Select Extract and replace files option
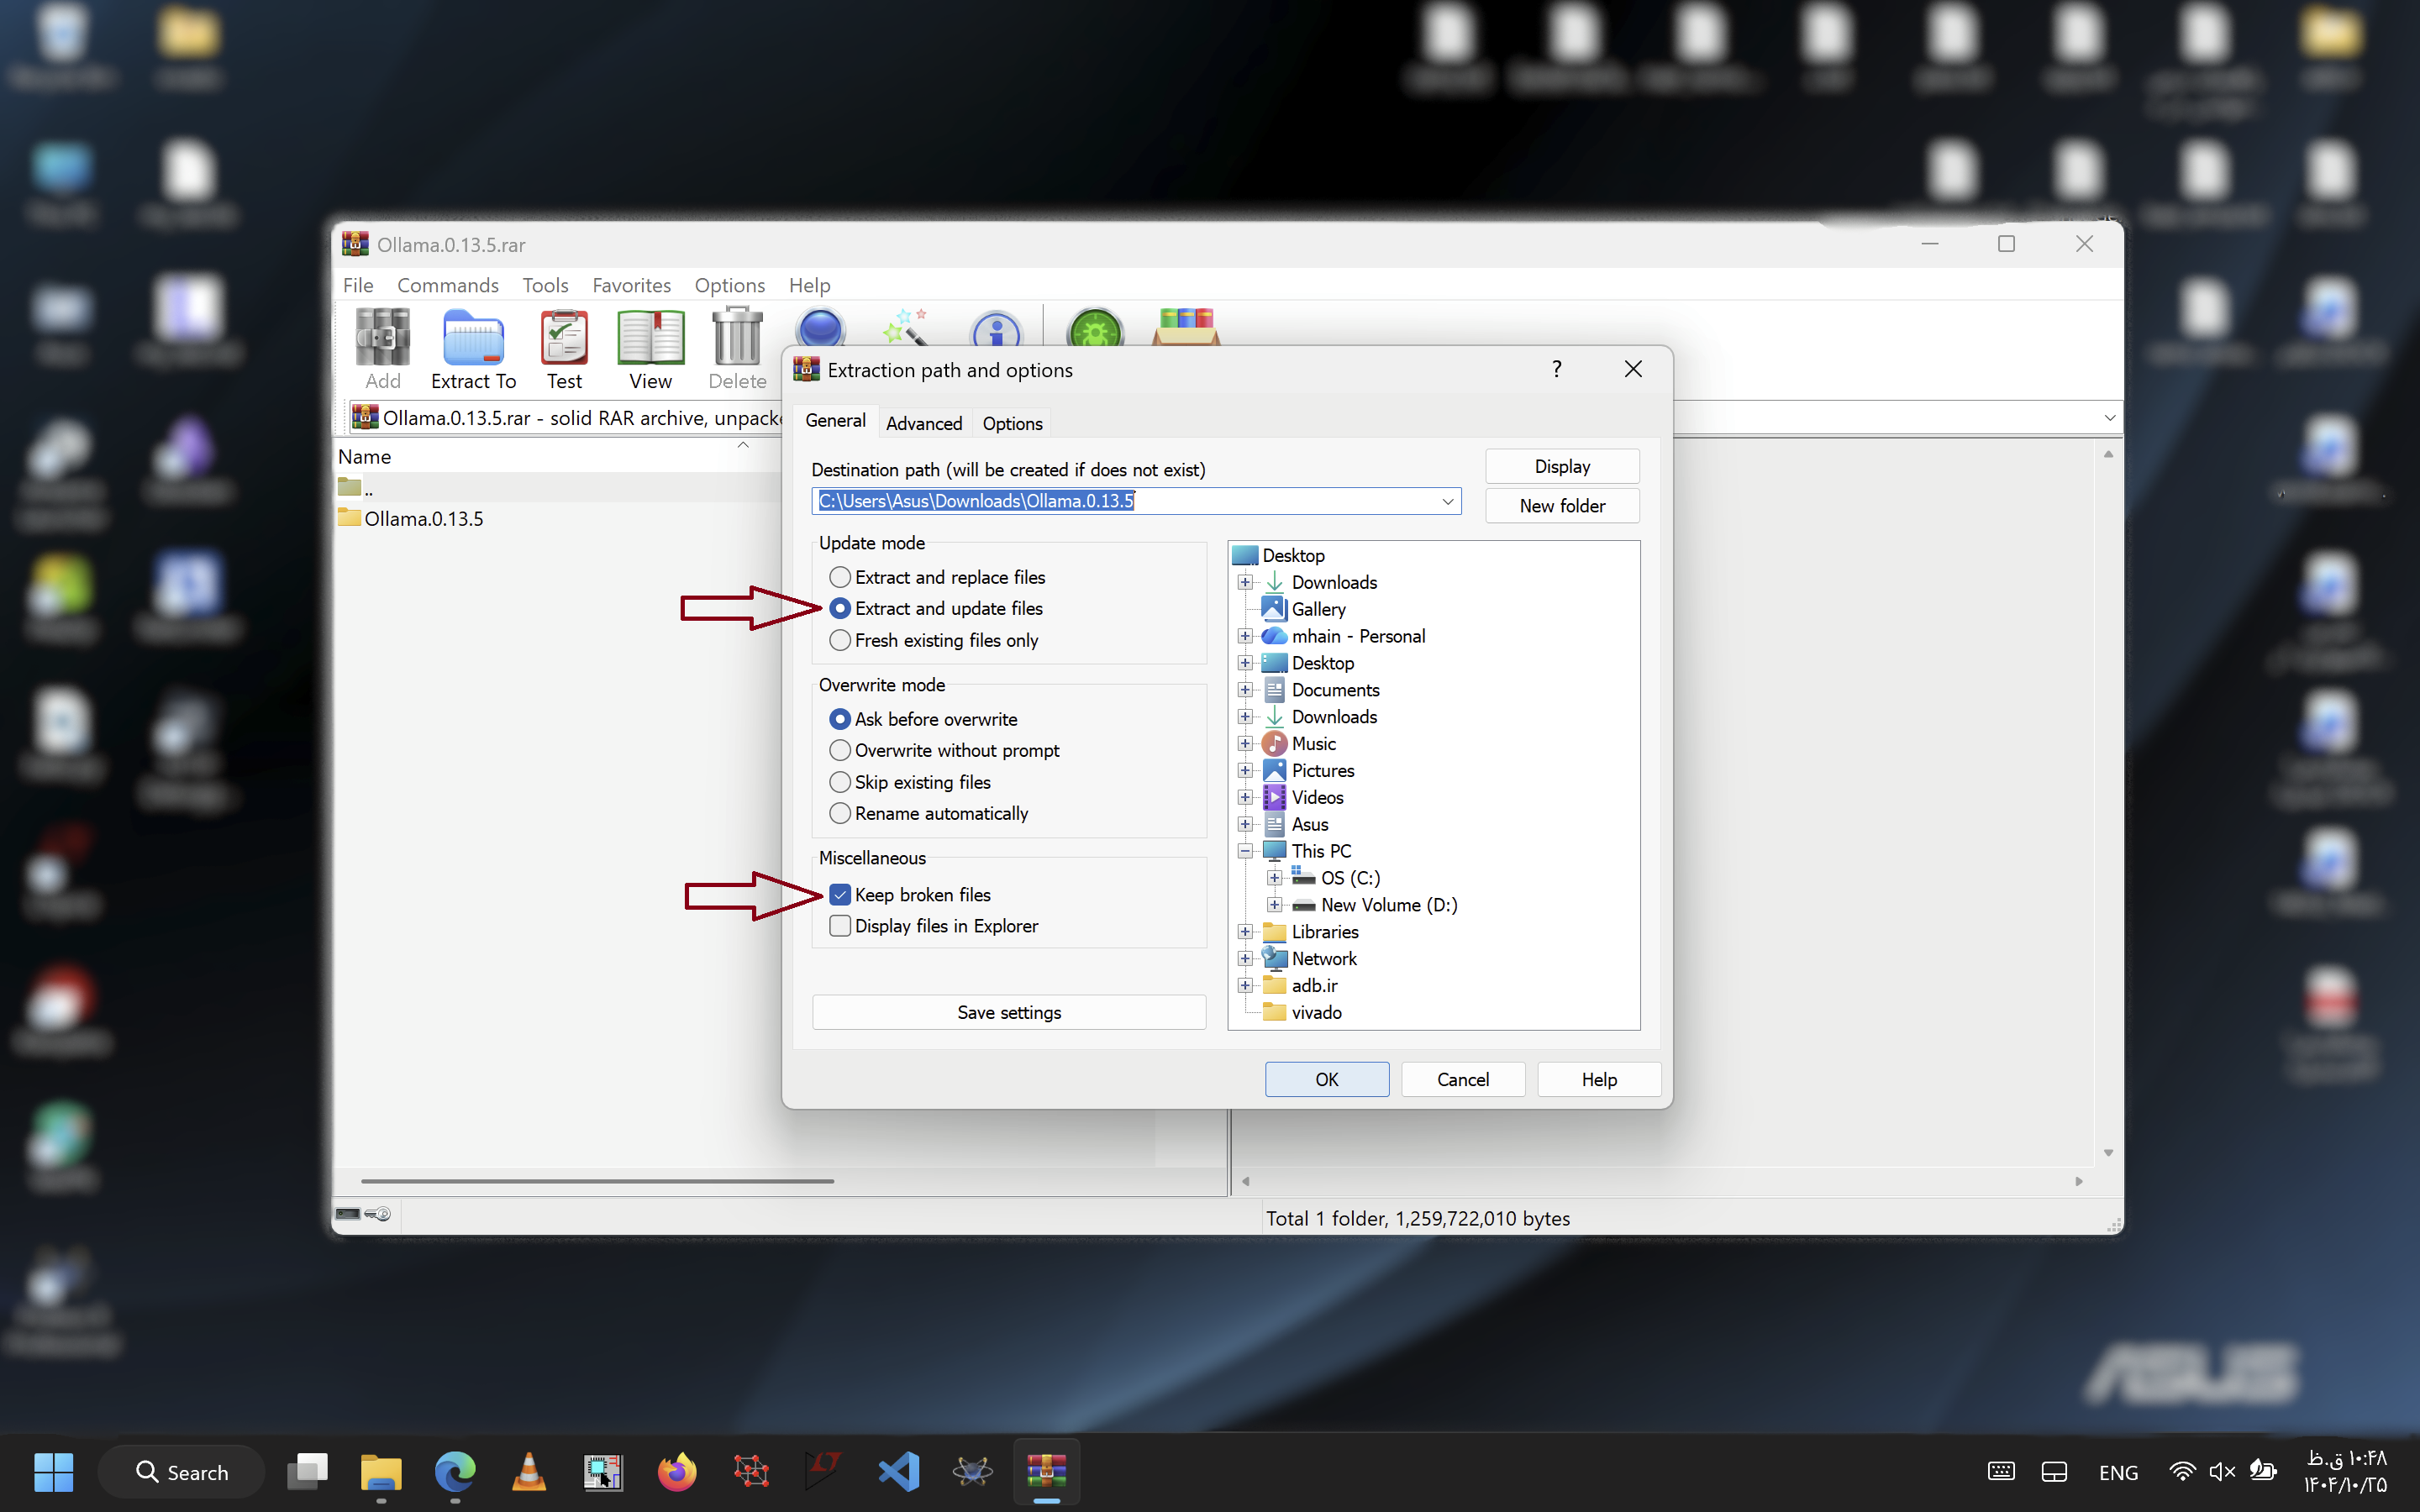Image resolution: width=2420 pixels, height=1512 pixels. [x=840, y=577]
